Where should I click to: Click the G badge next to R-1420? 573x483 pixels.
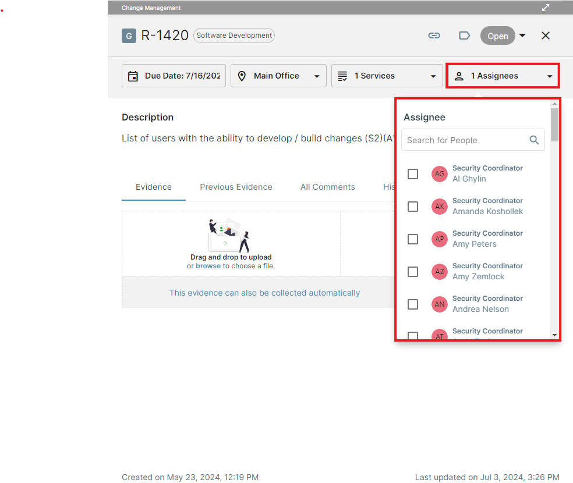129,35
